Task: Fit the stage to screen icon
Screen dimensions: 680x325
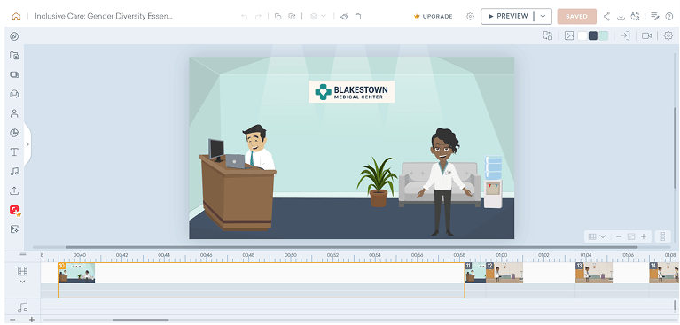Action: click(631, 236)
